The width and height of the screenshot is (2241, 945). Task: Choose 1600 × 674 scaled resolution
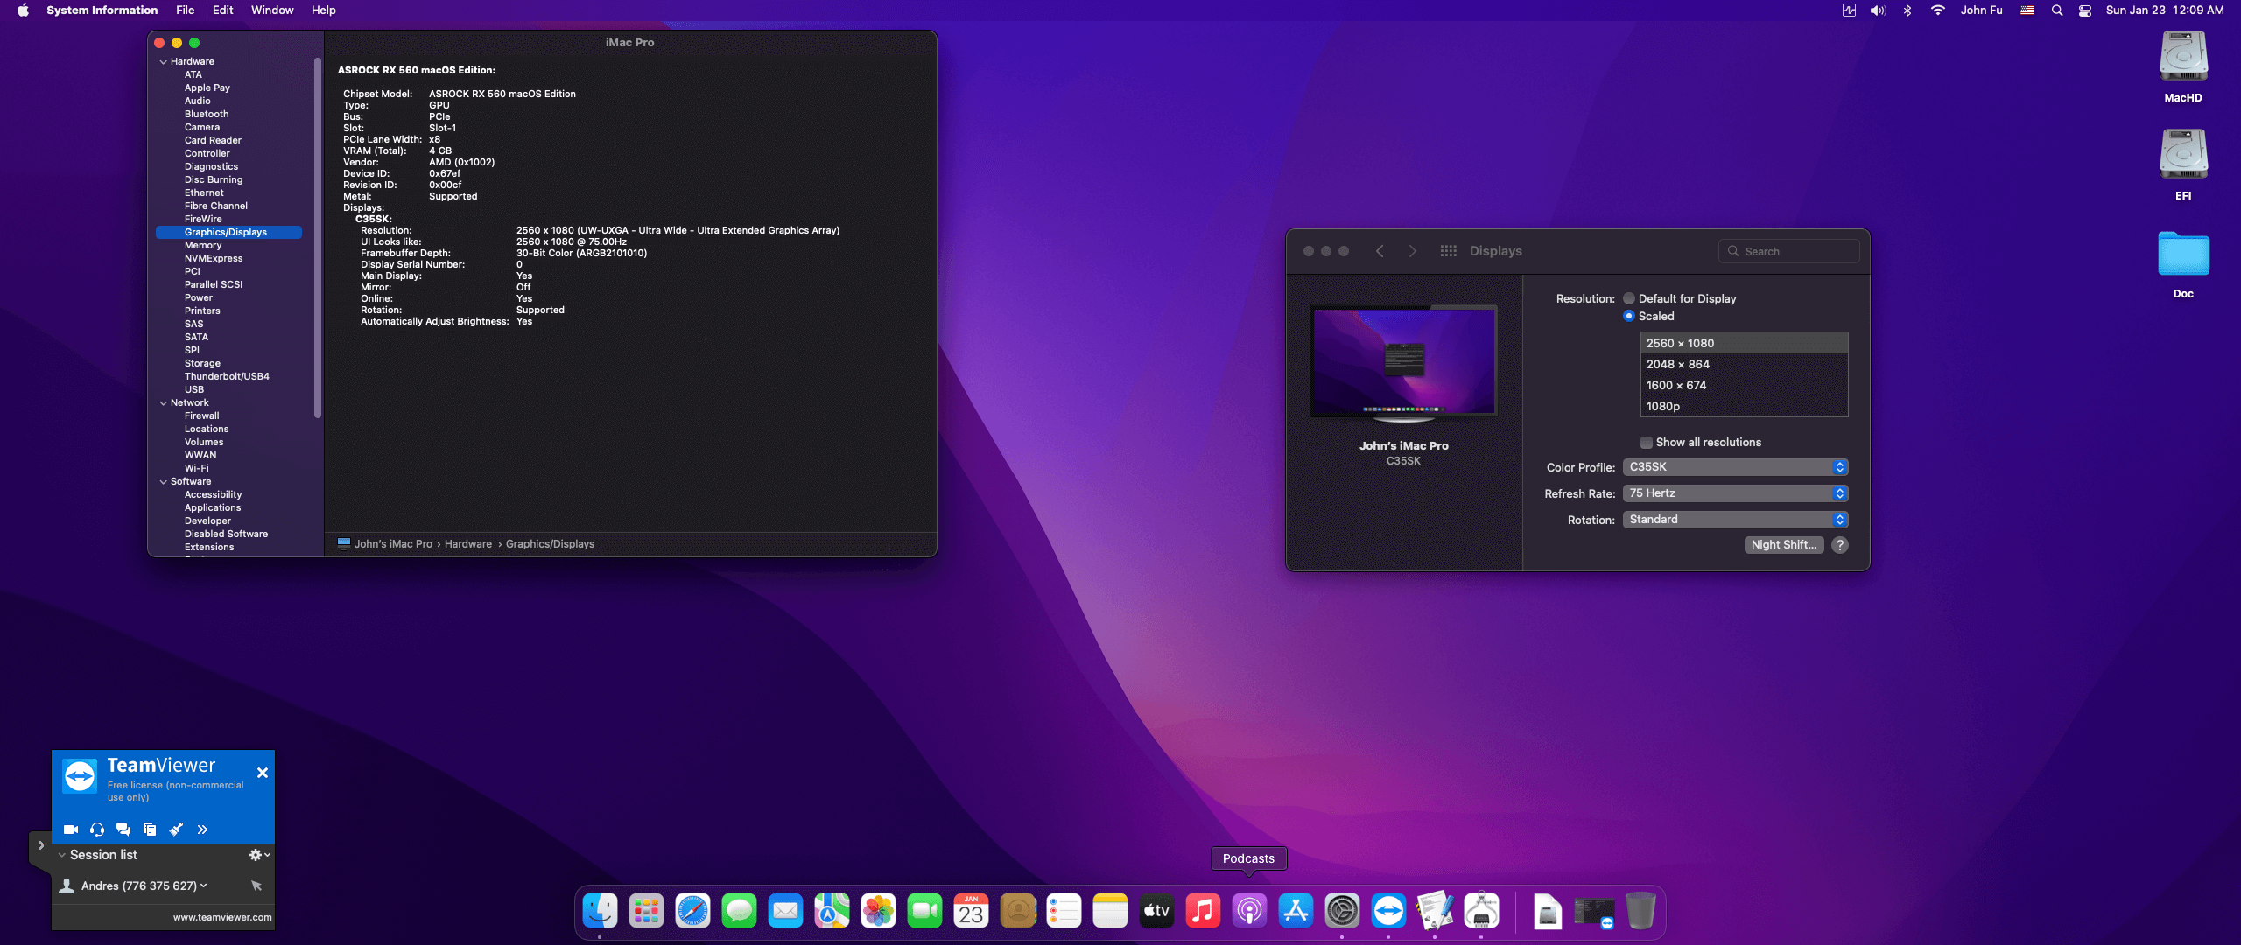(x=1744, y=385)
